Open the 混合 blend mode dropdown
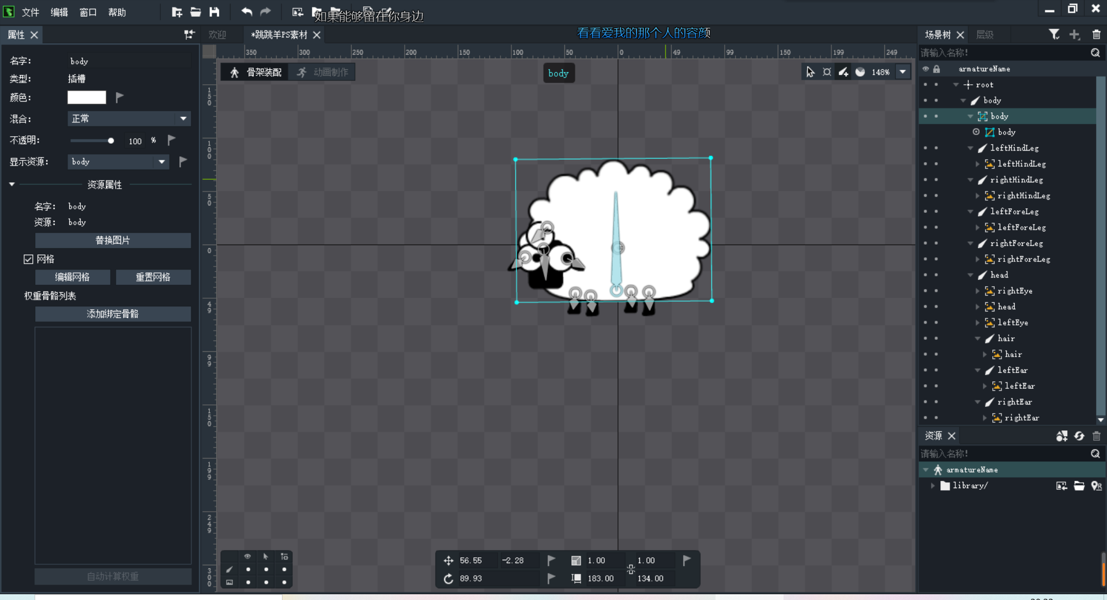Image resolution: width=1107 pixels, height=600 pixels. (x=129, y=119)
